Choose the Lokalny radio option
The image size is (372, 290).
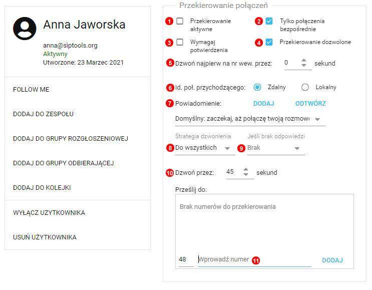(x=305, y=87)
